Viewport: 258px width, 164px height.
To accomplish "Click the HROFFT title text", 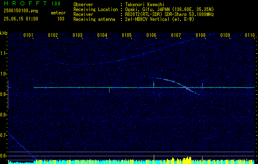I will (25, 3).
